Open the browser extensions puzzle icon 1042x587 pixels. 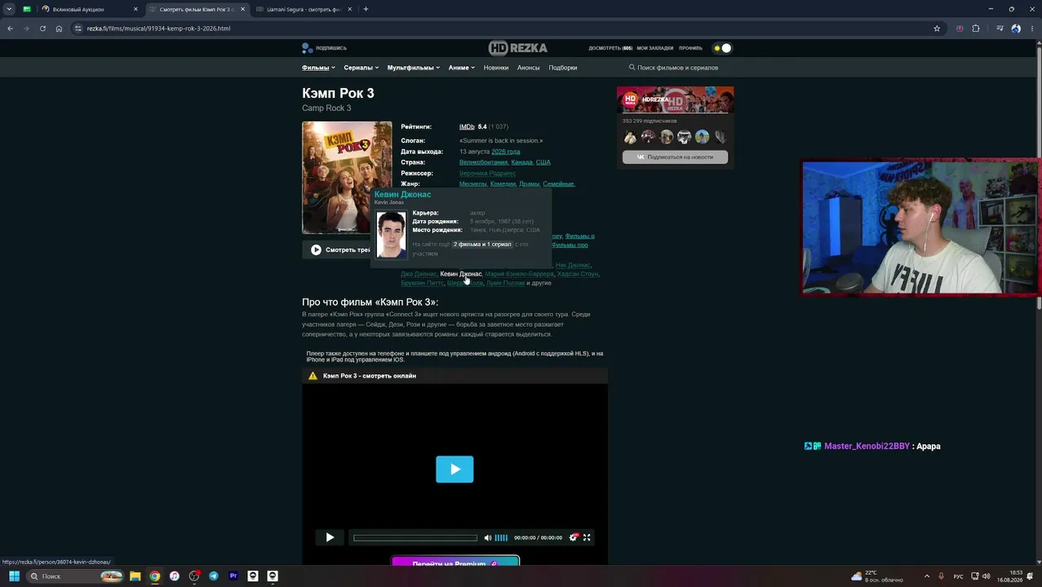[x=976, y=29]
